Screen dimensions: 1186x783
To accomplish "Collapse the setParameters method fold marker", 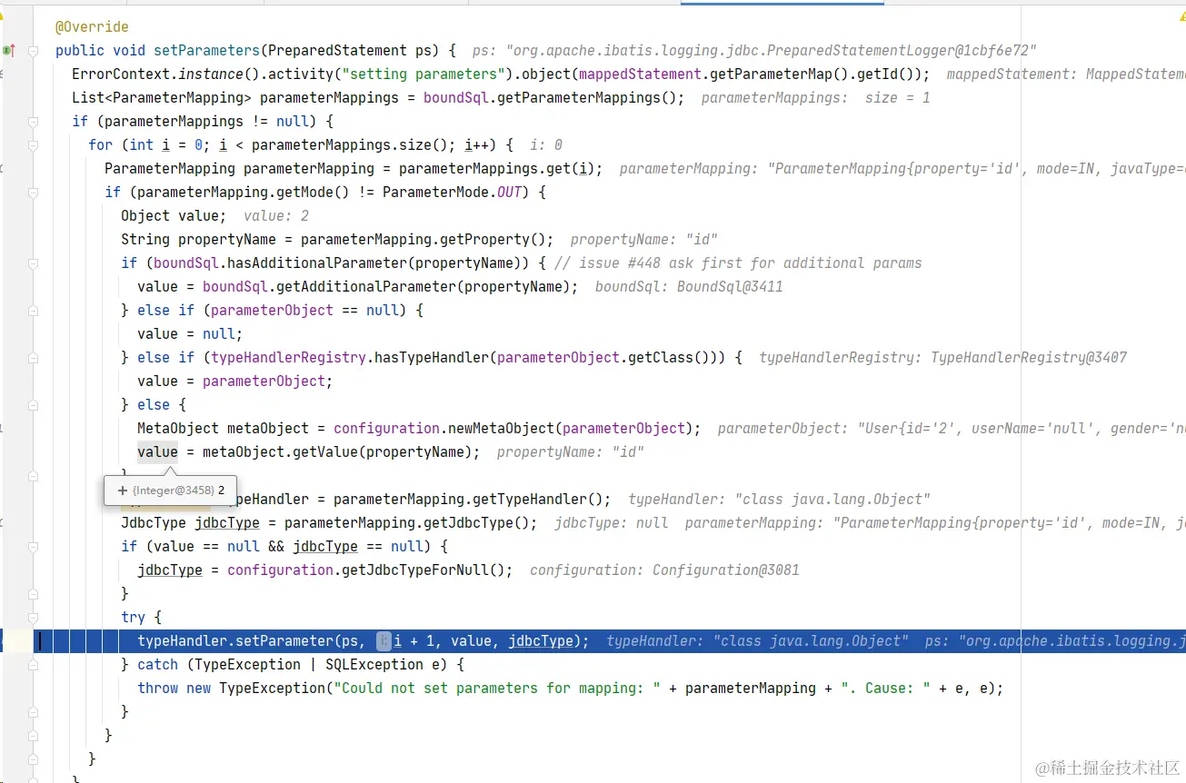I will [34, 51].
